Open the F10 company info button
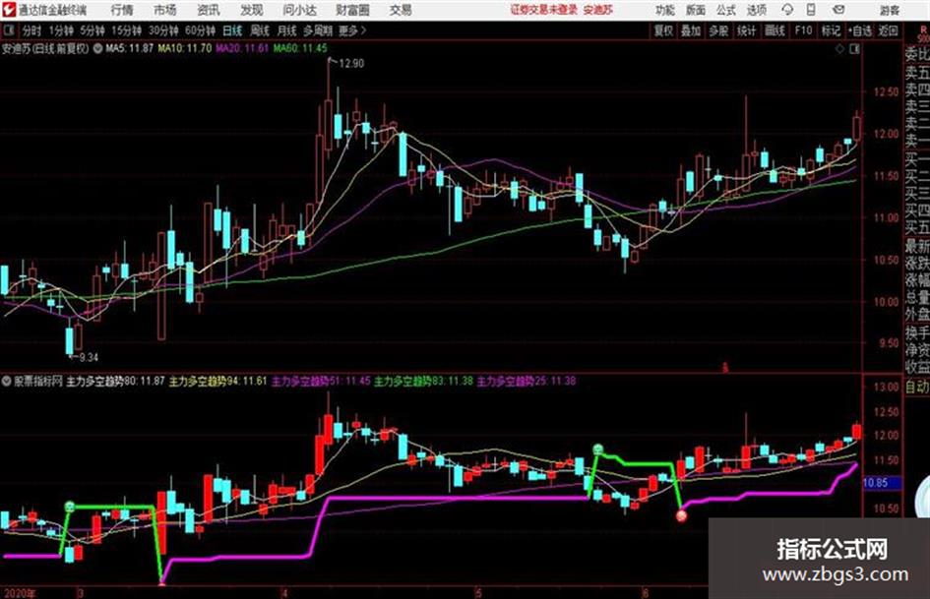This screenshot has height=599, width=930. point(803,30)
